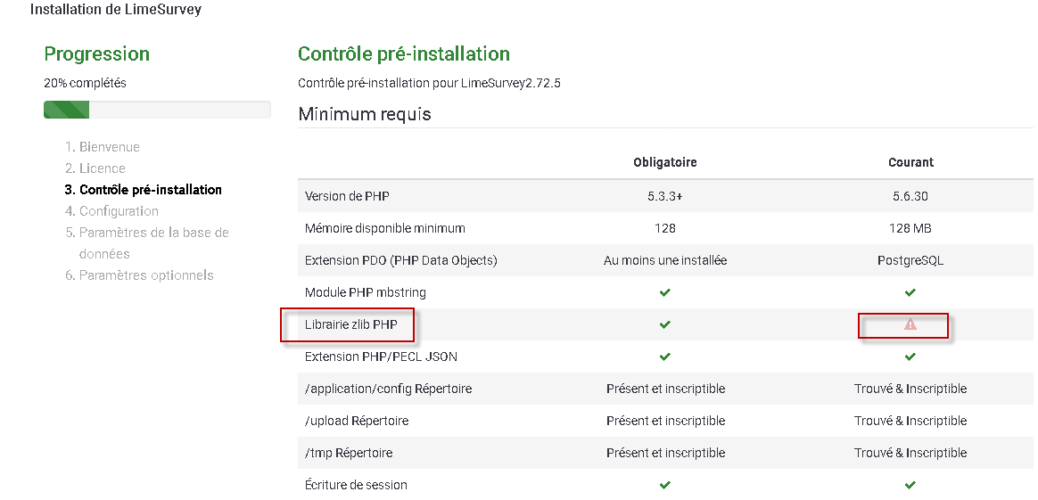Click the Version de PHP row label

click(347, 196)
